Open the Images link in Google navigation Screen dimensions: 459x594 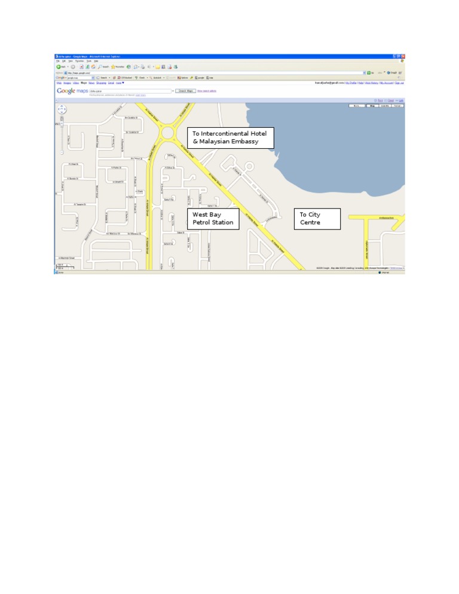pos(67,83)
